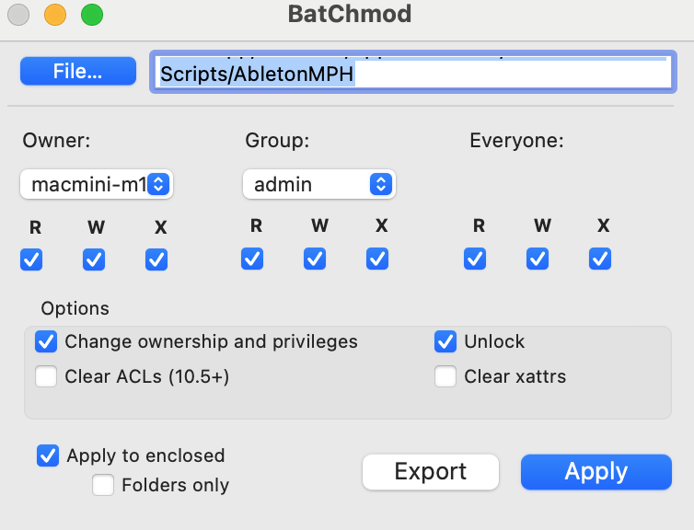Toggle Group execute permission checkbox
The height and width of the screenshot is (530, 694).
point(377,259)
